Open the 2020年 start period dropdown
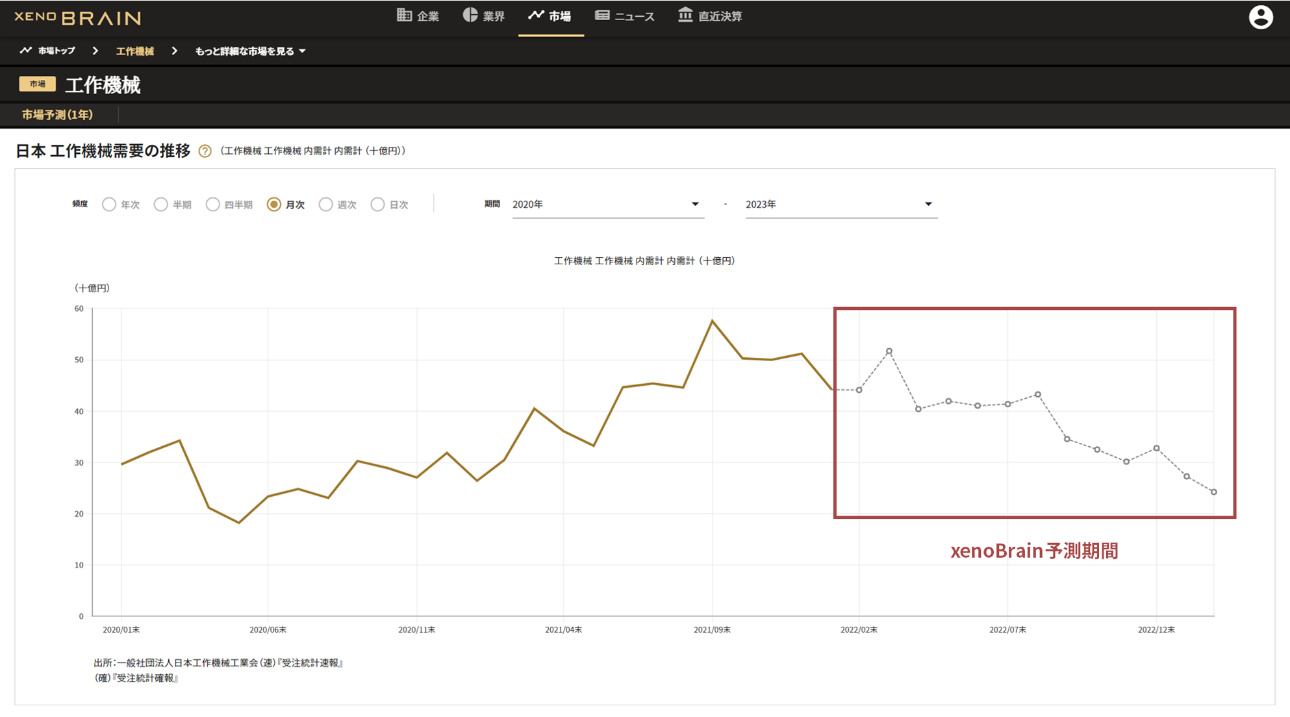This screenshot has width=1290, height=717. [x=607, y=205]
